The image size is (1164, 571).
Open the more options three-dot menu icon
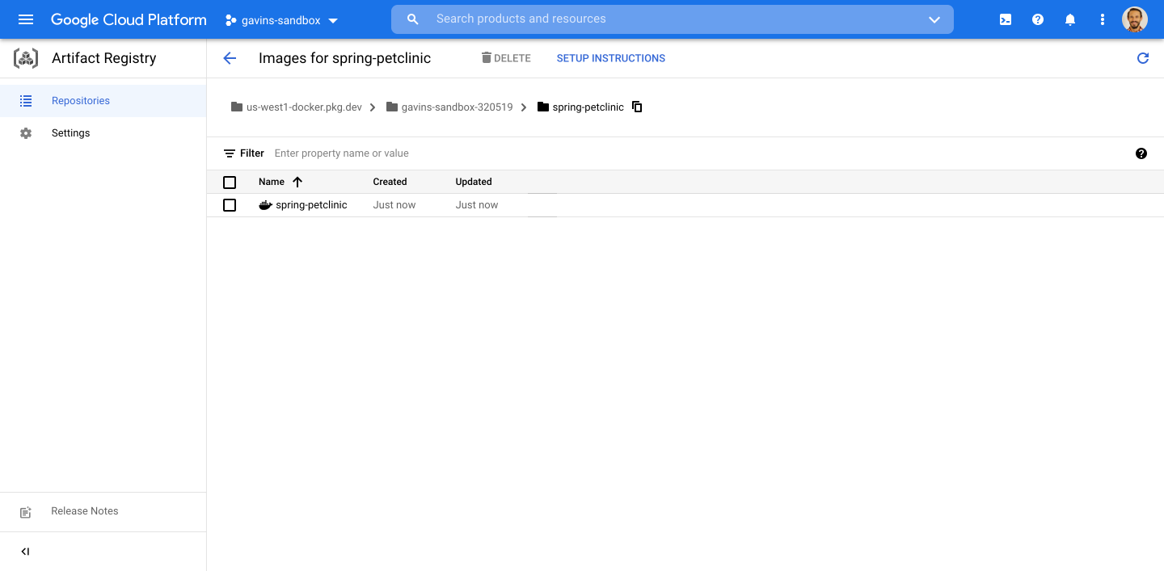1102,19
